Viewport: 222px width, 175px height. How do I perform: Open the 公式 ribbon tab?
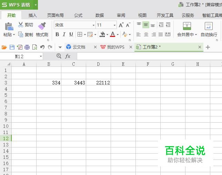(x=78, y=15)
